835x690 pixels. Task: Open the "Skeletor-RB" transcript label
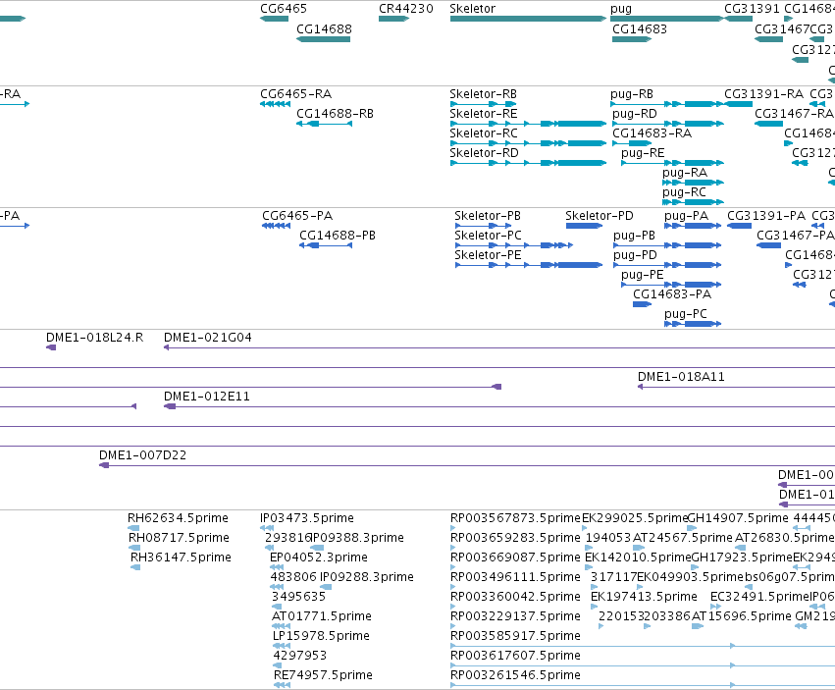click(483, 94)
